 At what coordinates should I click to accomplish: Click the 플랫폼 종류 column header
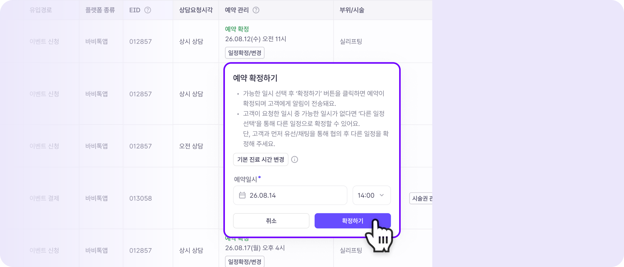tap(100, 10)
